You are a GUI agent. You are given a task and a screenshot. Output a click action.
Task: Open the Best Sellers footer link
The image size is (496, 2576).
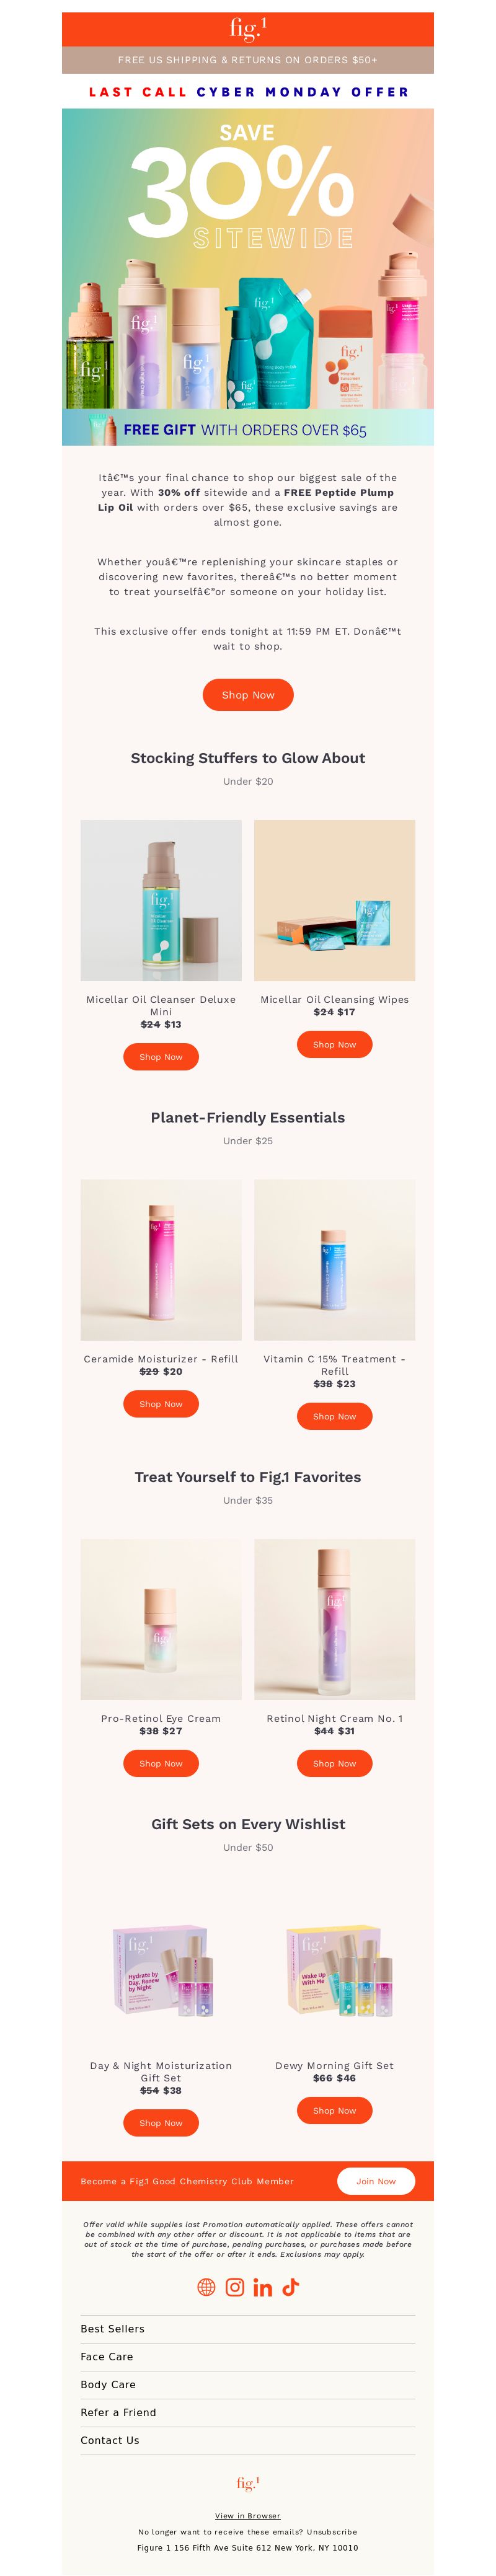coord(113,2329)
